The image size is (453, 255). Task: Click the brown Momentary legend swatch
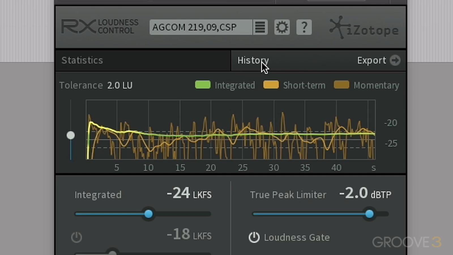(x=341, y=85)
